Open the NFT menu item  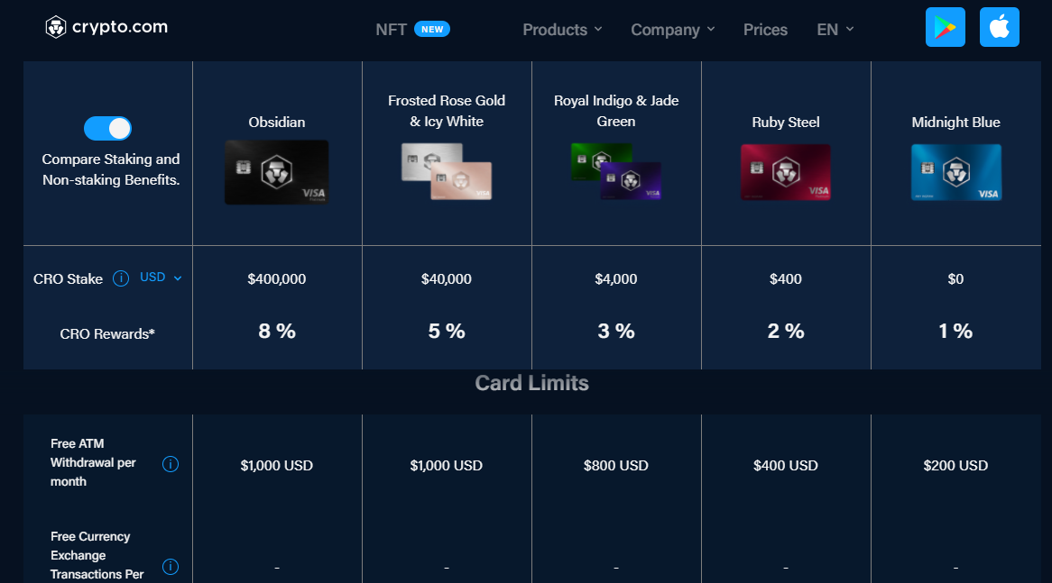[x=391, y=30]
